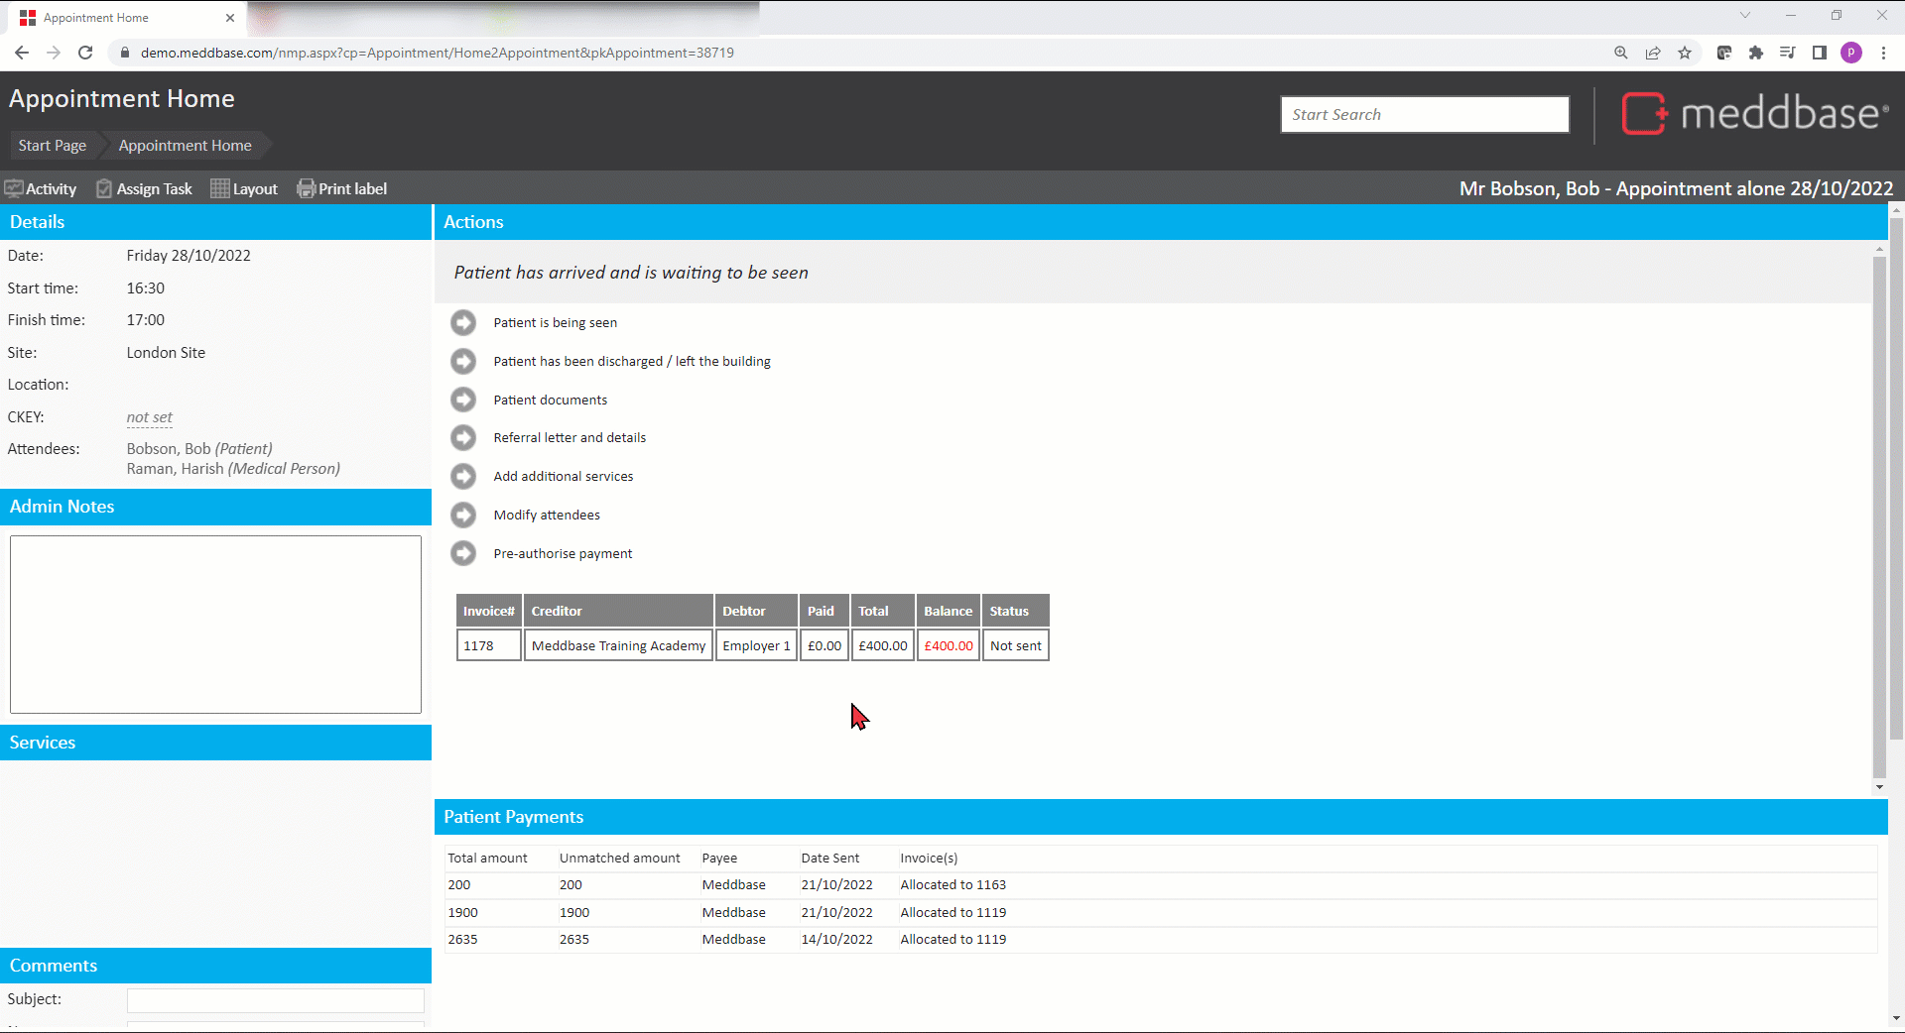The height and width of the screenshot is (1033, 1905).
Task: Click Modify attendees action link
Action: [547, 515]
